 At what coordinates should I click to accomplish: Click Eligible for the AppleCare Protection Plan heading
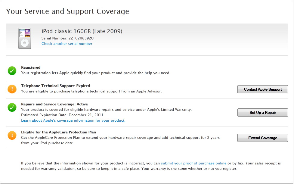[58, 132]
